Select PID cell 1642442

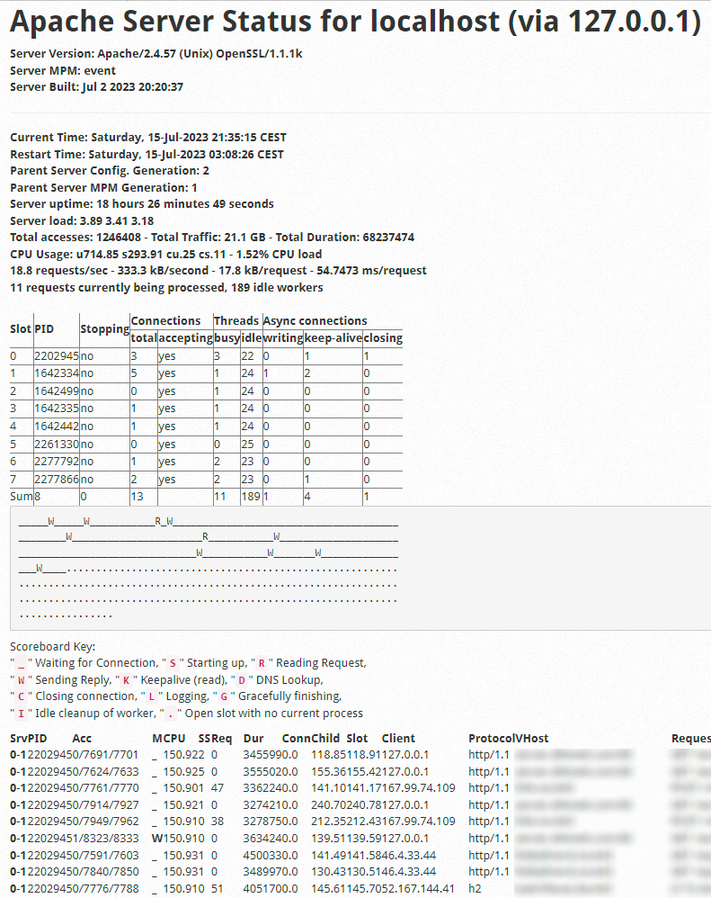(x=56, y=427)
